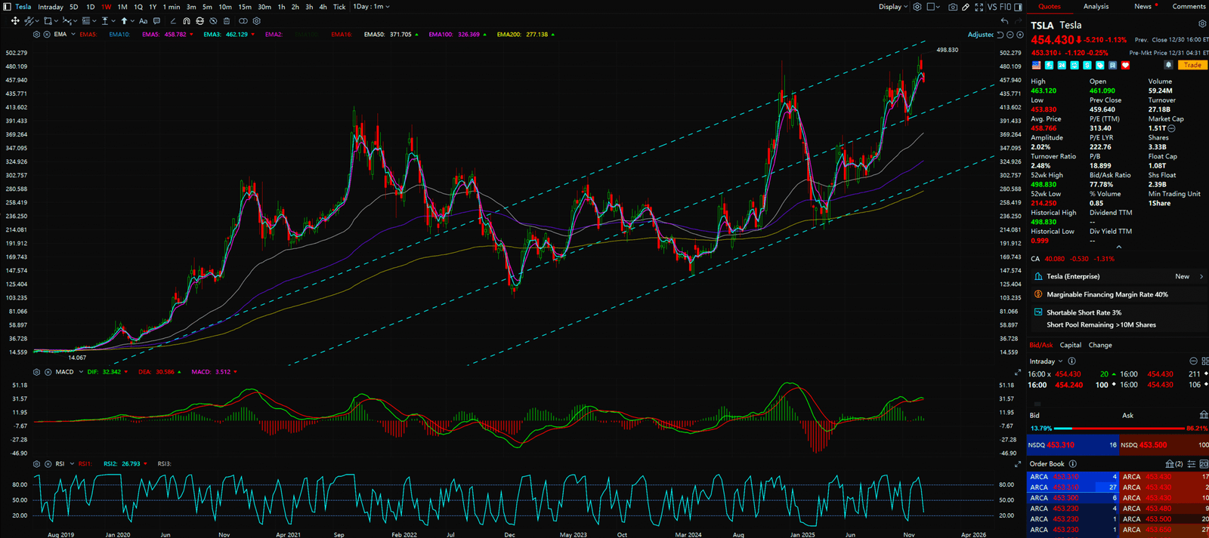Select the 1M timeframe tab

coord(122,7)
